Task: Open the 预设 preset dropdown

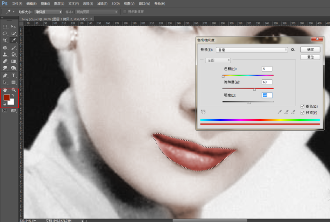Action: tap(252, 50)
